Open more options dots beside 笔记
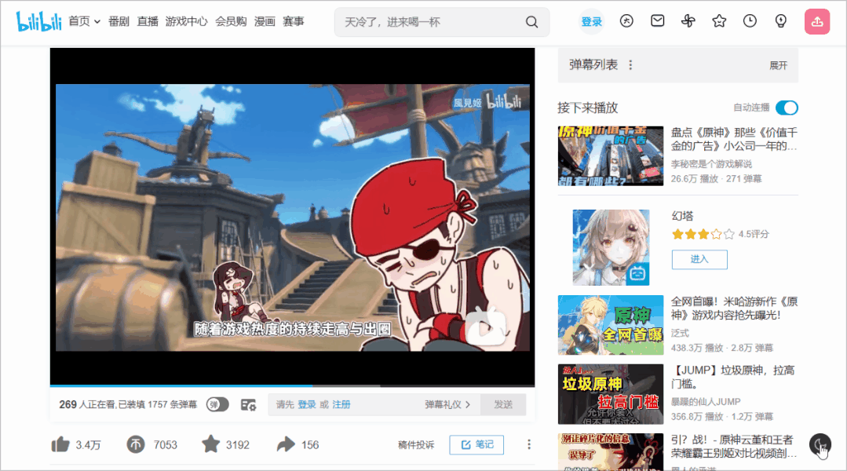The image size is (847, 471). click(529, 444)
